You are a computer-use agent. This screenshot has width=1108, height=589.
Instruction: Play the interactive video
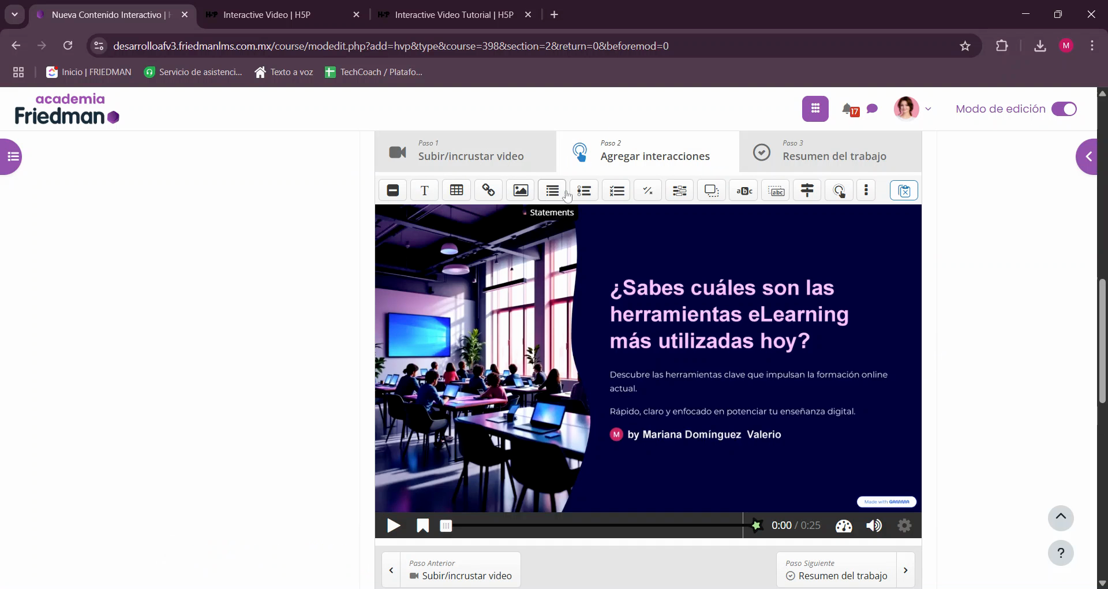394,525
